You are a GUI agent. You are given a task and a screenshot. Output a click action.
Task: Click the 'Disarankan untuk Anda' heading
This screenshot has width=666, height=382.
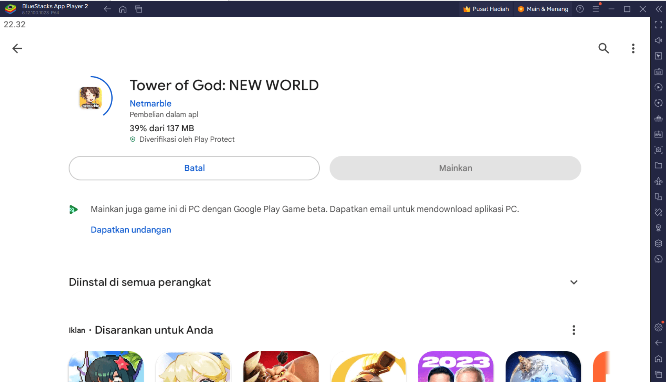(154, 330)
